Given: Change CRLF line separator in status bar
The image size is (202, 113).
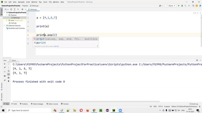Looking at the screenshot, I should tap(155, 106).
